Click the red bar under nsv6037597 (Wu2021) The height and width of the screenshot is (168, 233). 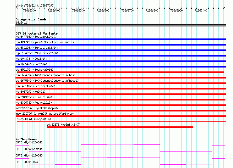pyautogui.click(x=120, y=94)
